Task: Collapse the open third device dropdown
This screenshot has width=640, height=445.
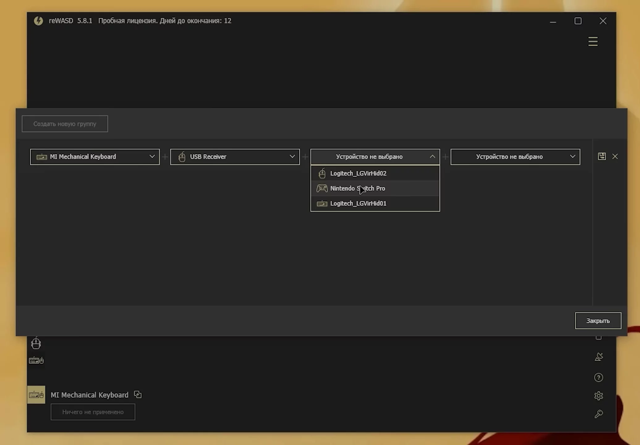Action: (432, 157)
